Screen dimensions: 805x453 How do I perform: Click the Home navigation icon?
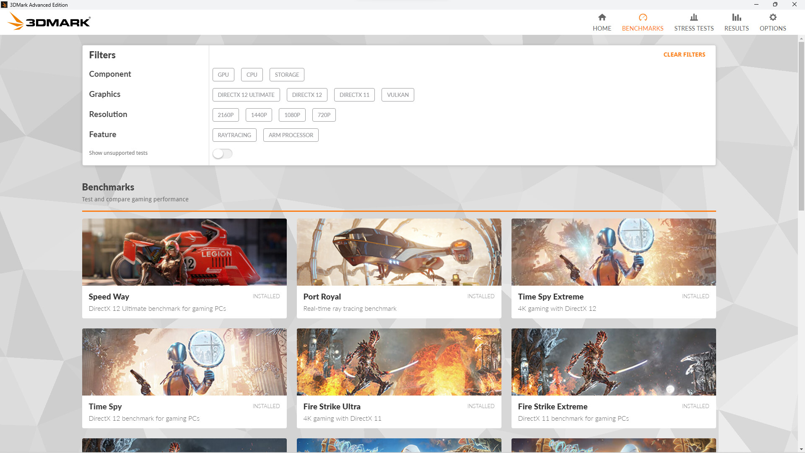coord(602,17)
